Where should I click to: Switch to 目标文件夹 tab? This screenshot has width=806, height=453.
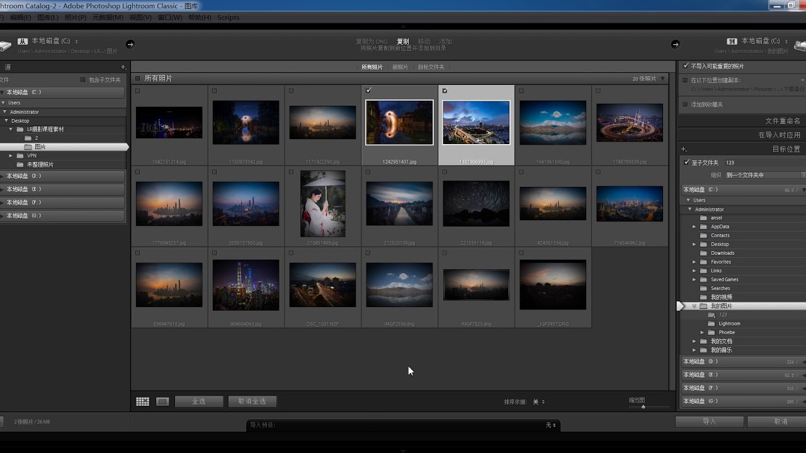click(x=431, y=67)
